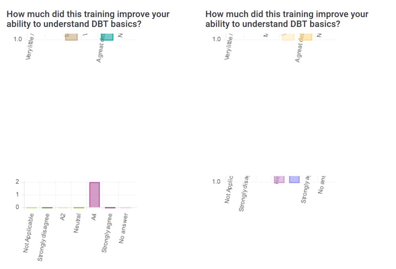The width and height of the screenshot is (396, 269).
Task: Click the left chart's question title
Action: click(x=88, y=19)
